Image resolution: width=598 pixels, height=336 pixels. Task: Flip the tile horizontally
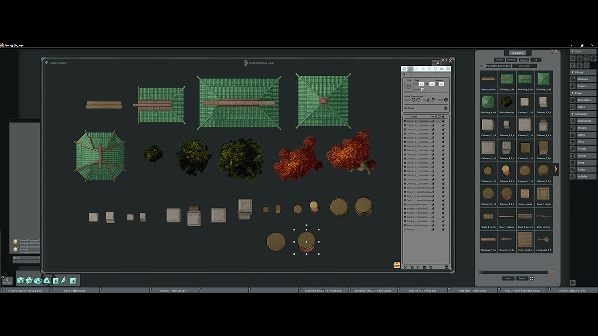point(428,100)
